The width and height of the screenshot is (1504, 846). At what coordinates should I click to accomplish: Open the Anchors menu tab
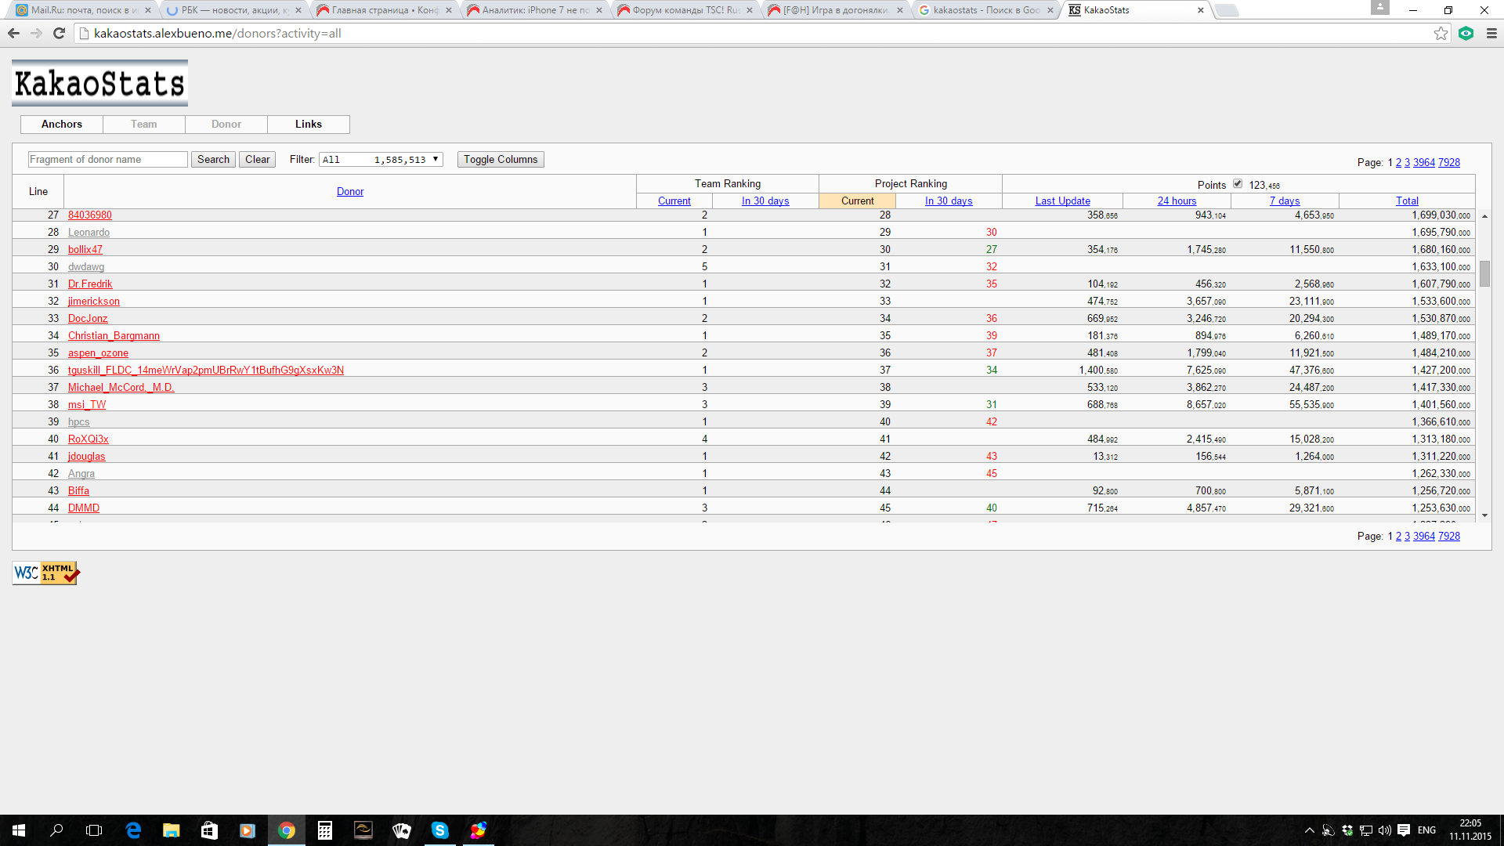tap(61, 124)
